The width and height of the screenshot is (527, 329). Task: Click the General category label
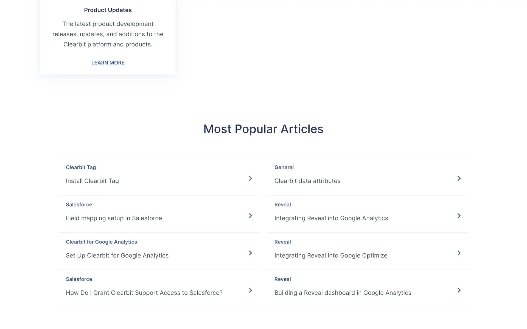[x=284, y=167]
